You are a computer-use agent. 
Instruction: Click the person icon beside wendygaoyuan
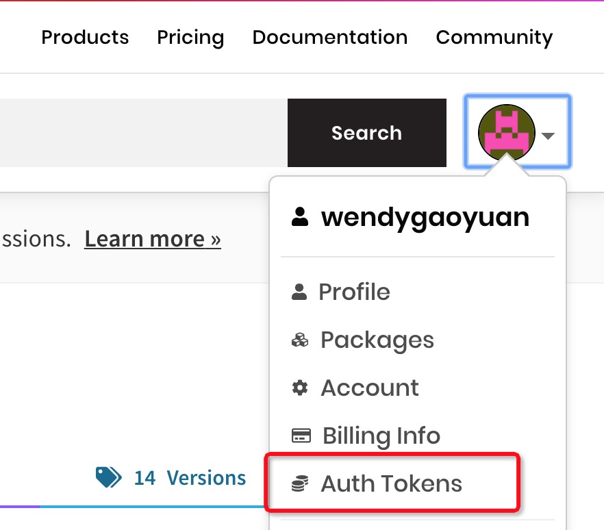[x=299, y=218]
